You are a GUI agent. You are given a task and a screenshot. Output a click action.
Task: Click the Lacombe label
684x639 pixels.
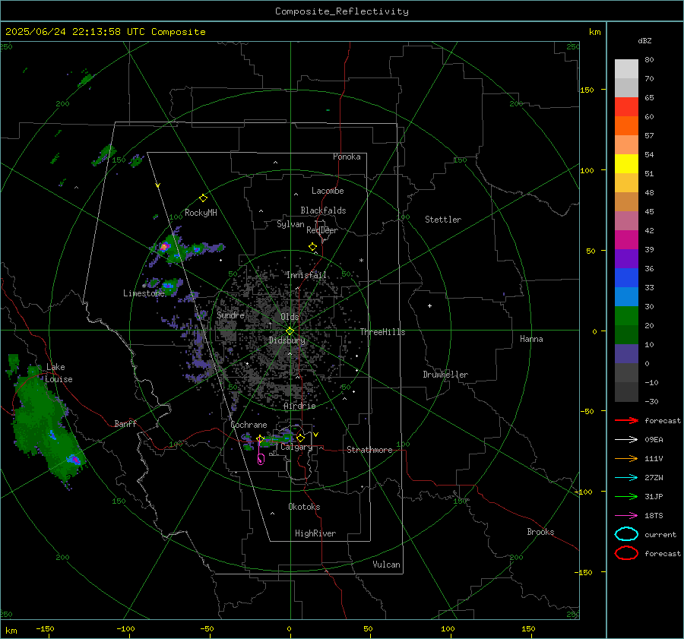click(x=328, y=191)
